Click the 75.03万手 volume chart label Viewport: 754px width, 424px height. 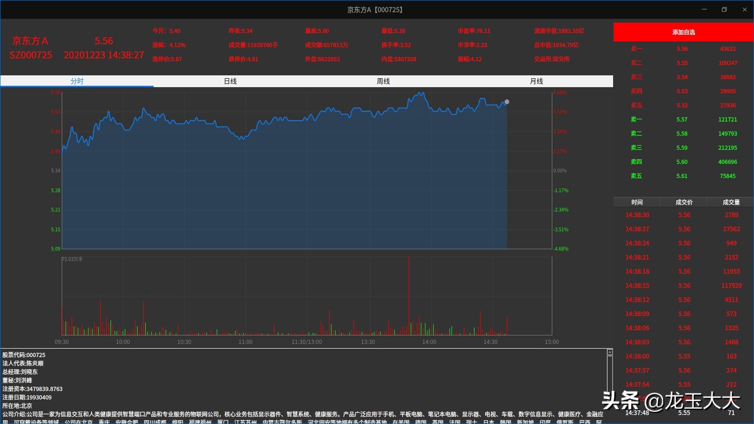click(73, 259)
